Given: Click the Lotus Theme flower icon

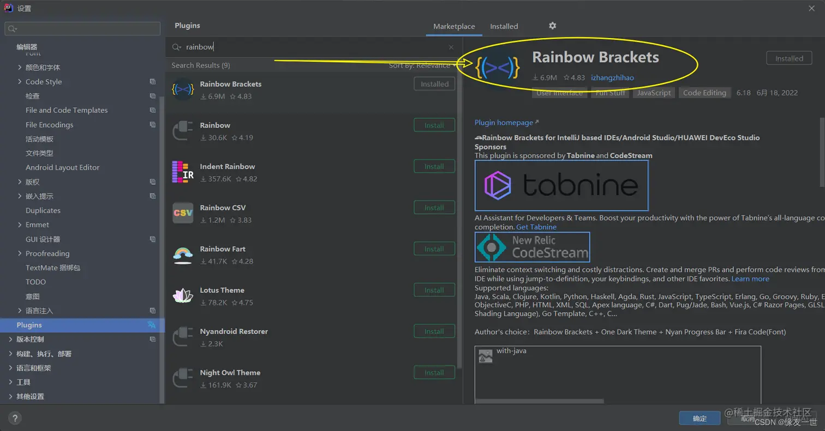Looking at the screenshot, I should point(183,295).
